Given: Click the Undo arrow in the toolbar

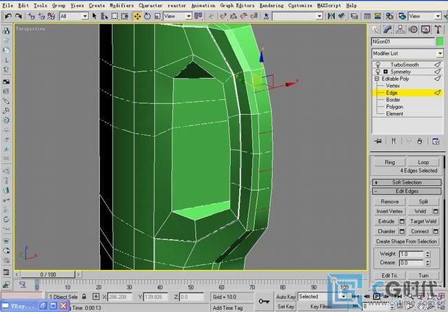Looking at the screenshot, I should (8, 17).
